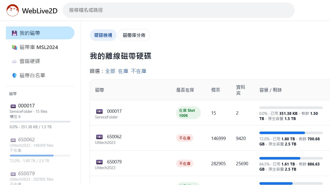The image size is (330, 185).
Task: Click tape icon of sidebar item 6S0062
Action: tap(13, 140)
